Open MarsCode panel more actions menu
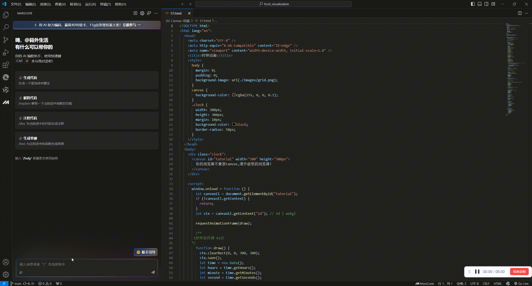The height and width of the screenshot is (286, 532). coord(156,13)
